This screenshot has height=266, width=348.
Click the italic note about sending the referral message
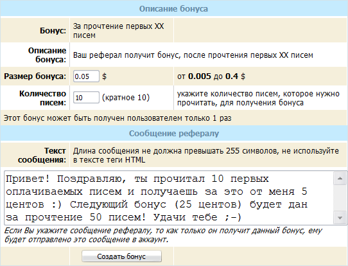pyautogui.click(x=163, y=235)
